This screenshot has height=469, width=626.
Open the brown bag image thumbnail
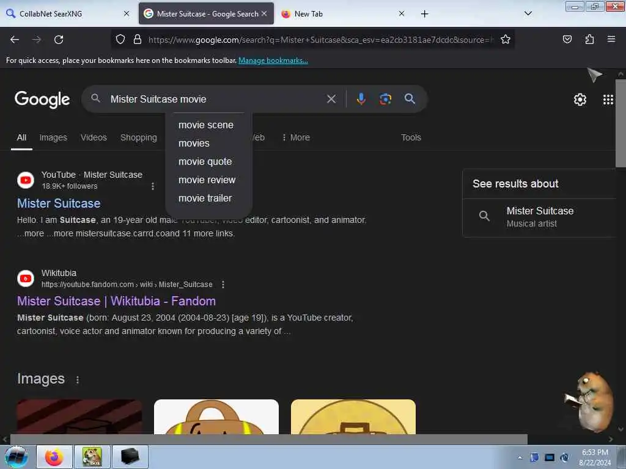click(216, 416)
